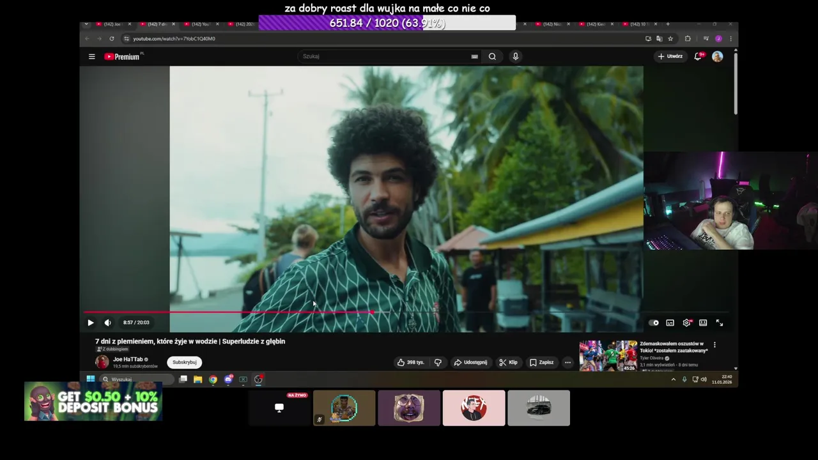Create a clip with the Klip button
This screenshot has height=460, width=818.
coord(509,362)
